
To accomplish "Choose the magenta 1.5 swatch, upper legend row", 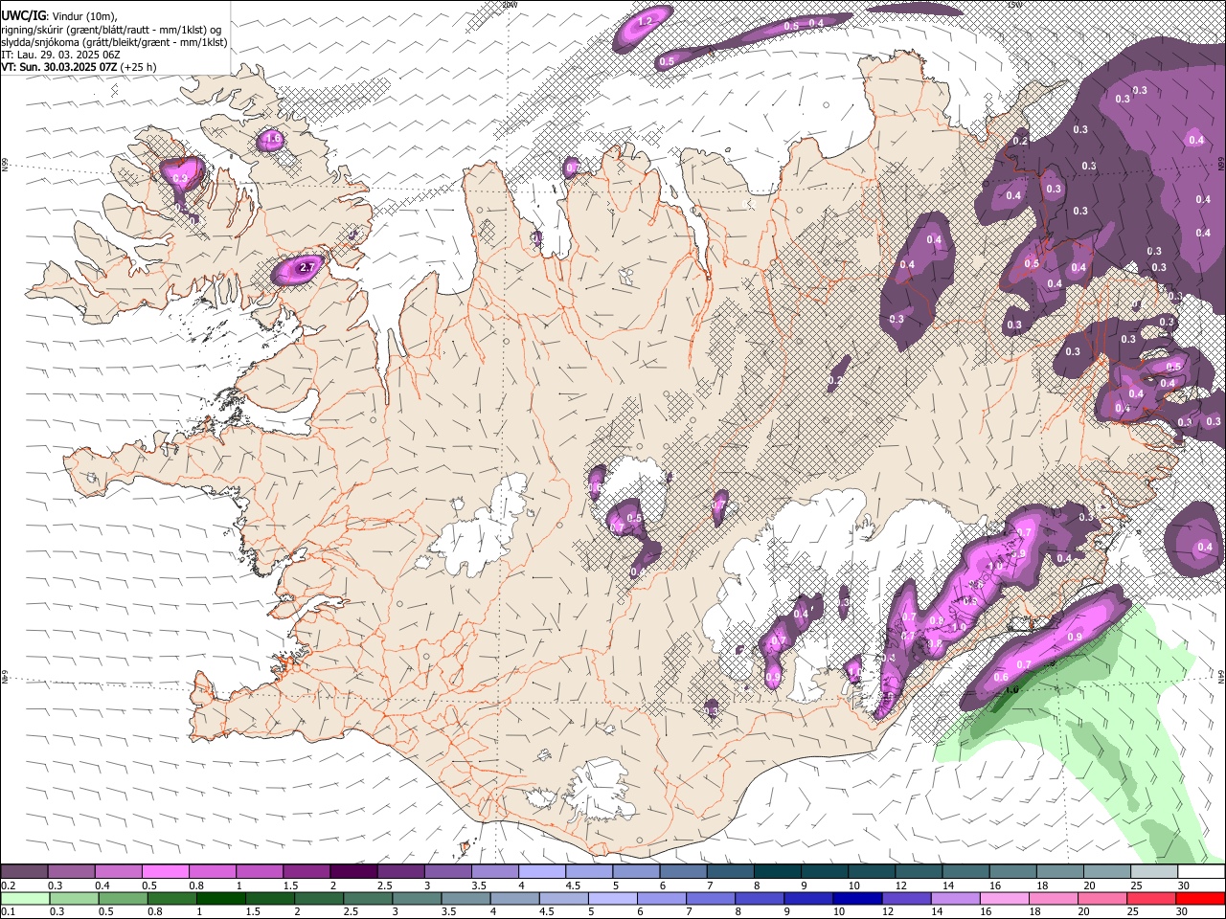I will click(306, 871).
